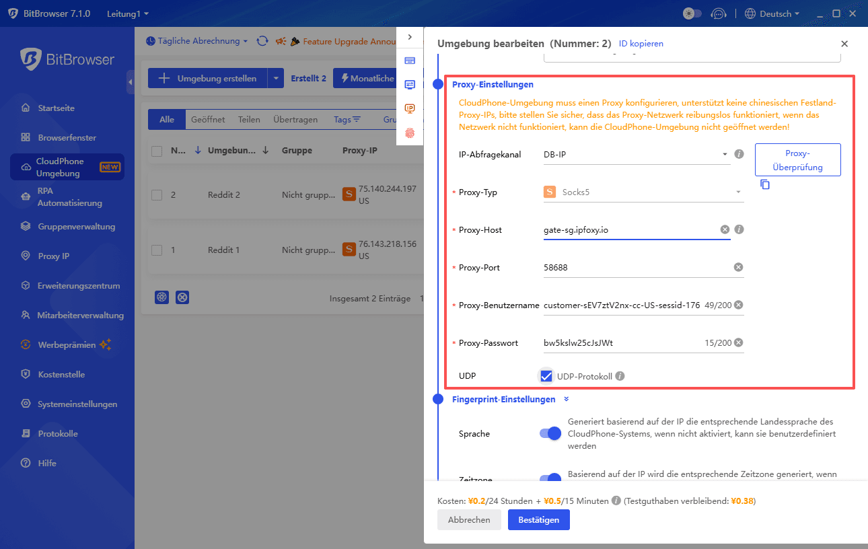Open the Deutsch language dropdown
868x549 pixels.
coord(774,13)
